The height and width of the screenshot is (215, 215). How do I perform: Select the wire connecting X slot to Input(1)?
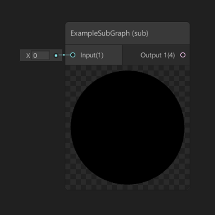(64, 55)
